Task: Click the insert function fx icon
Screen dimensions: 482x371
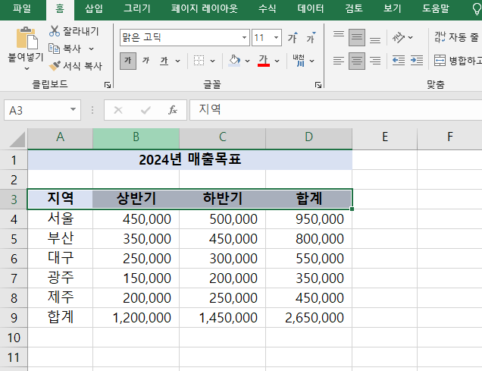Action: (173, 110)
